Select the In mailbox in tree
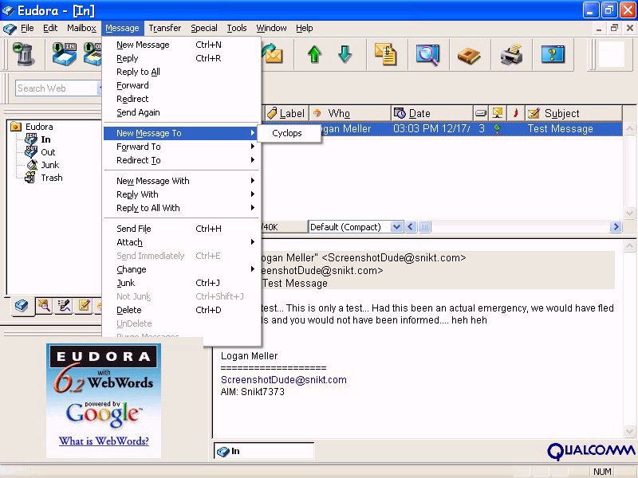The height and width of the screenshot is (478, 638). point(45,139)
